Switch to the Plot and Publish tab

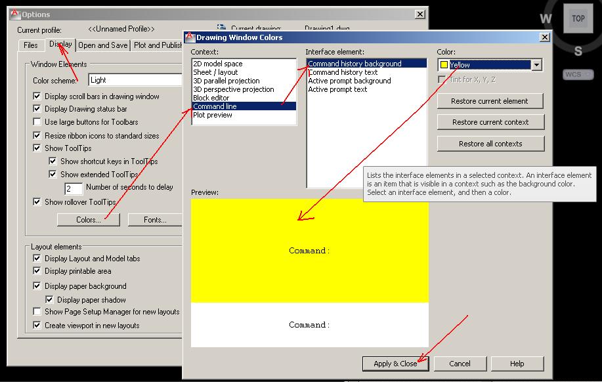click(x=156, y=45)
